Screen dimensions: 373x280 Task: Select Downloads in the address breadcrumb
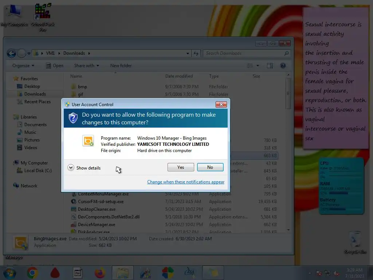pos(74,53)
